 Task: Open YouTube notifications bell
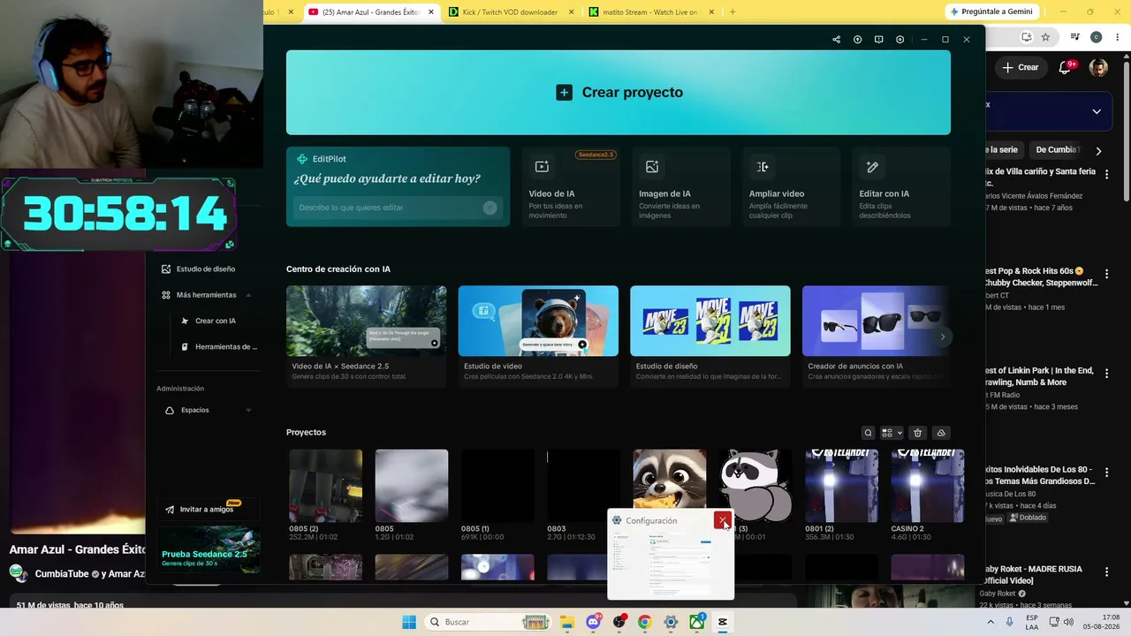pyautogui.click(x=1065, y=68)
